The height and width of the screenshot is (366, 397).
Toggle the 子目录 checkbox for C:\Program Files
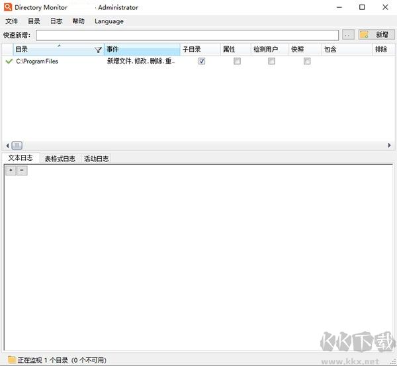click(x=202, y=61)
